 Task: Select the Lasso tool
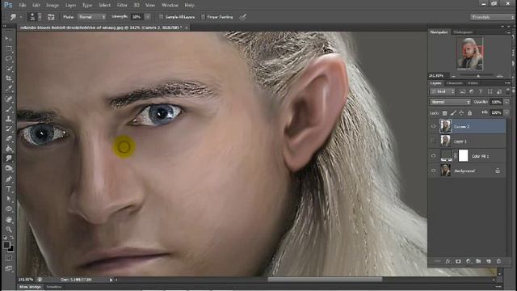(9, 59)
